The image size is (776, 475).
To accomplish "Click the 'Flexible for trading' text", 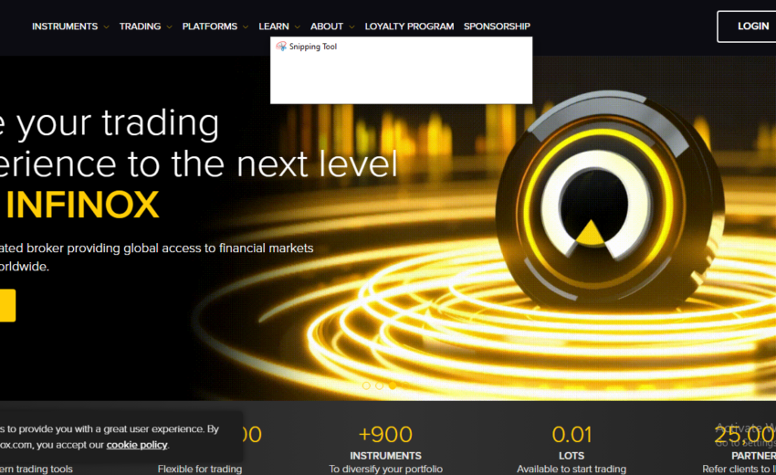I will pos(200,469).
